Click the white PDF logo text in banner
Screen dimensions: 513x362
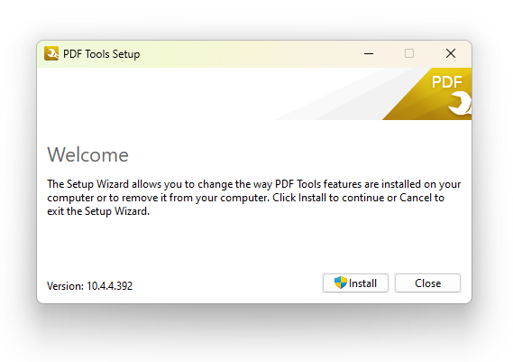click(x=446, y=82)
